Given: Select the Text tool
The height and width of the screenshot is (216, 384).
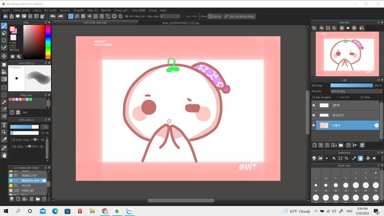Looking at the screenshot, I should 4,125.
